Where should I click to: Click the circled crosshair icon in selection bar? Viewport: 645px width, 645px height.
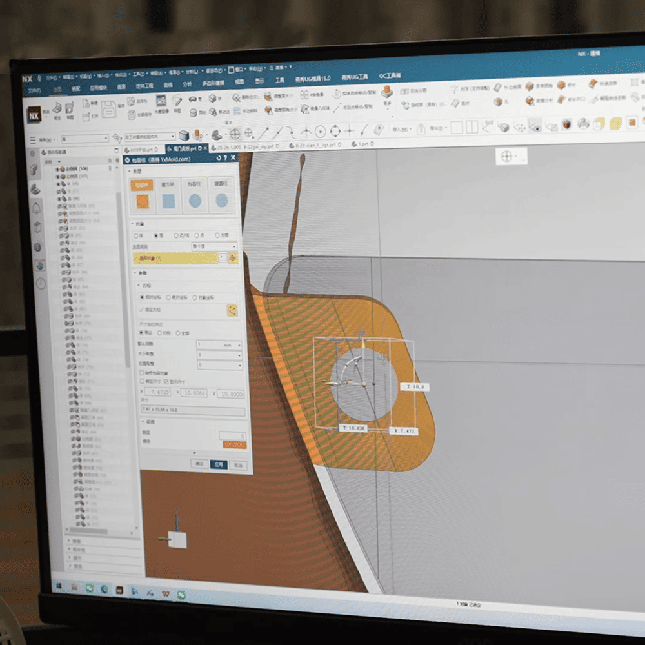point(235,134)
